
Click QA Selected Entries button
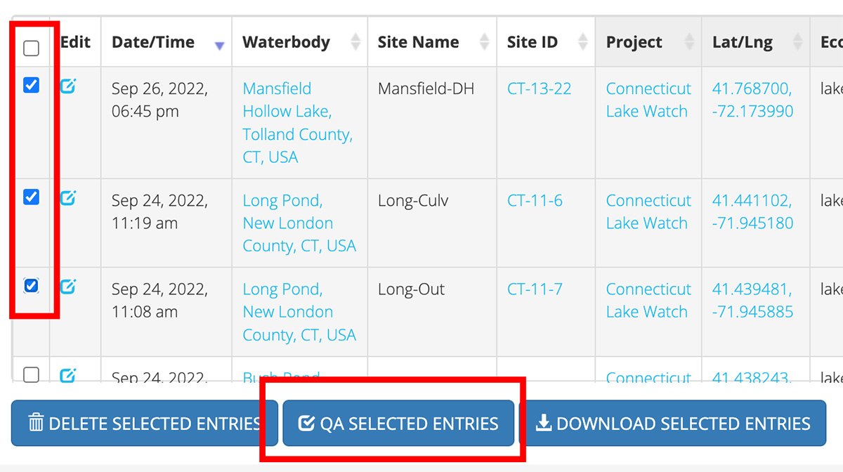point(398,424)
